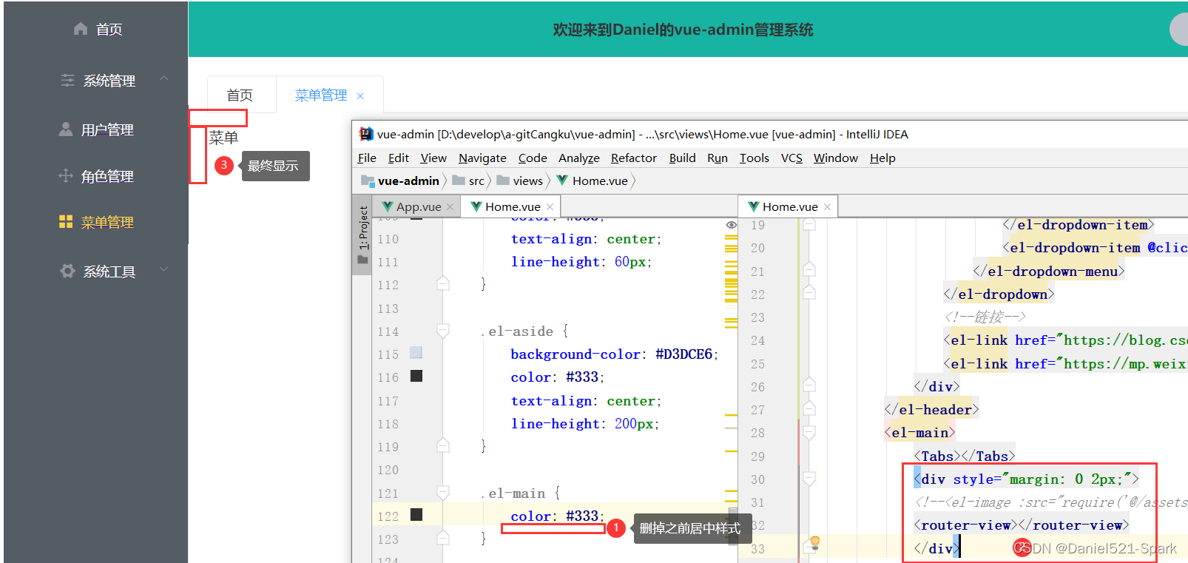The width and height of the screenshot is (1188, 563).
Task: Click the IntelliJ IDEA logo in title bar
Action: 365,134
